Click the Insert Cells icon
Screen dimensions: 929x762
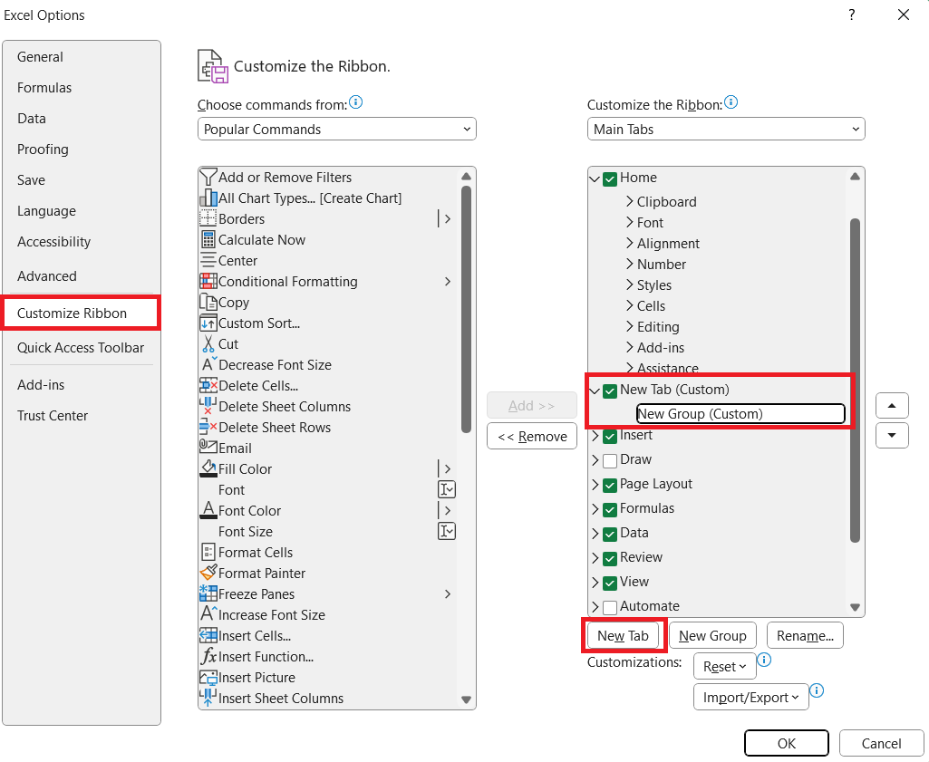tap(208, 635)
